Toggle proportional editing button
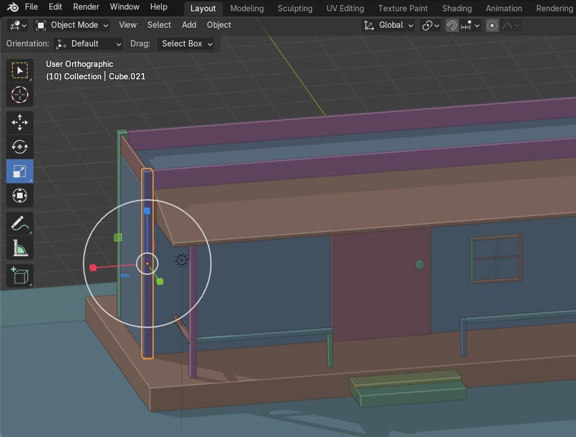Viewport: 576px width, 437px height. tap(492, 26)
